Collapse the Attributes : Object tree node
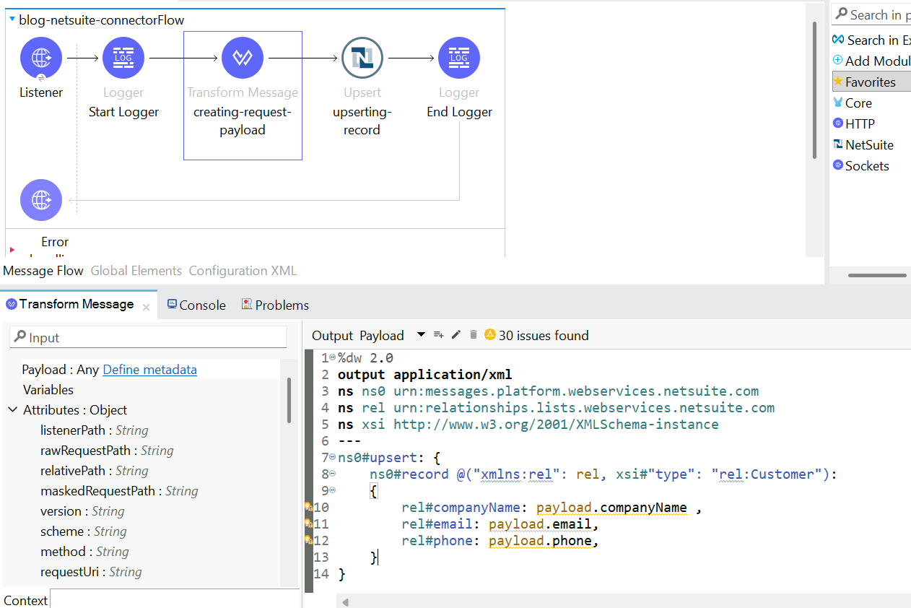This screenshot has height=608, width=911. [x=13, y=410]
